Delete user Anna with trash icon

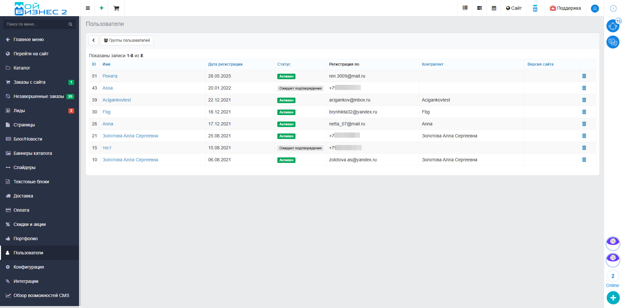pos(584,124)
